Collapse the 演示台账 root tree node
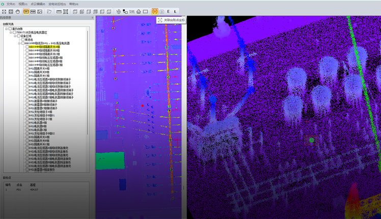Image resolution: width=381 pixels, height=219 pixels. tap(6, 29)
